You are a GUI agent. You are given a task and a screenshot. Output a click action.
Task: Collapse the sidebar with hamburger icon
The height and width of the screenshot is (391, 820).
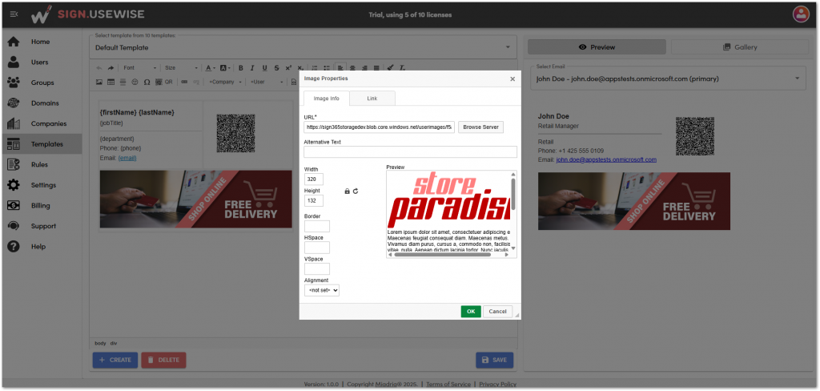coord(14,14)
